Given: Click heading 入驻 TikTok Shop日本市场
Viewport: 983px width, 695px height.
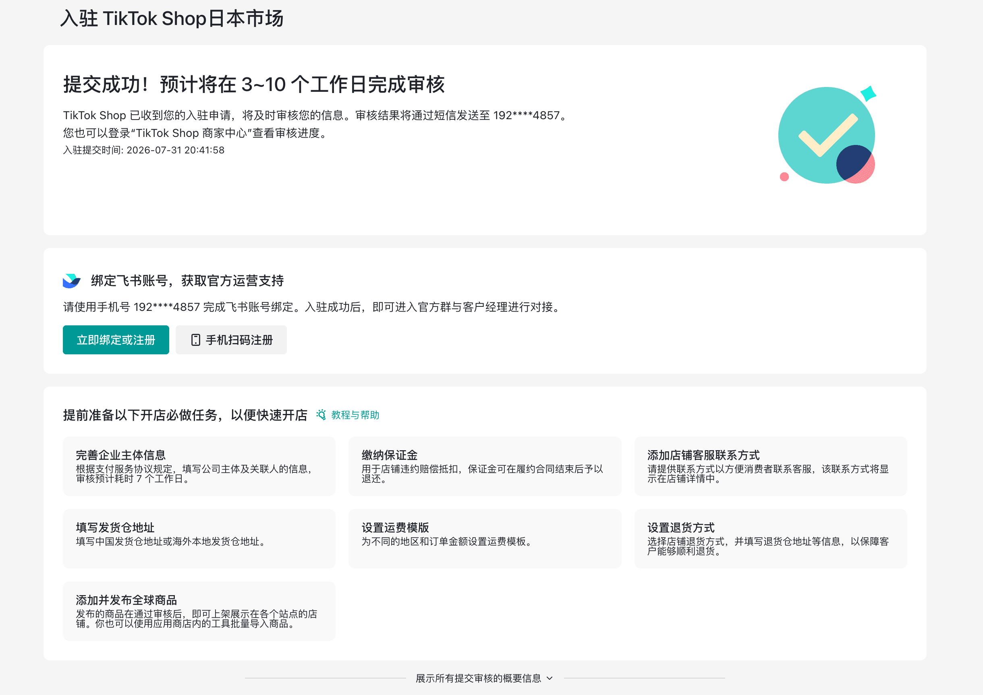Looking at the screenshot, I should tap(172, 19).
